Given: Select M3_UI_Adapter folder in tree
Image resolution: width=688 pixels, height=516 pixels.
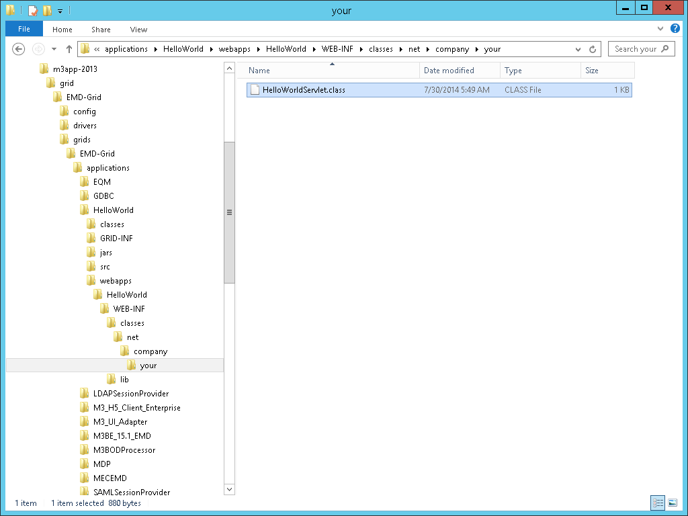Looking at the screenshot, I should click(120, 422).
